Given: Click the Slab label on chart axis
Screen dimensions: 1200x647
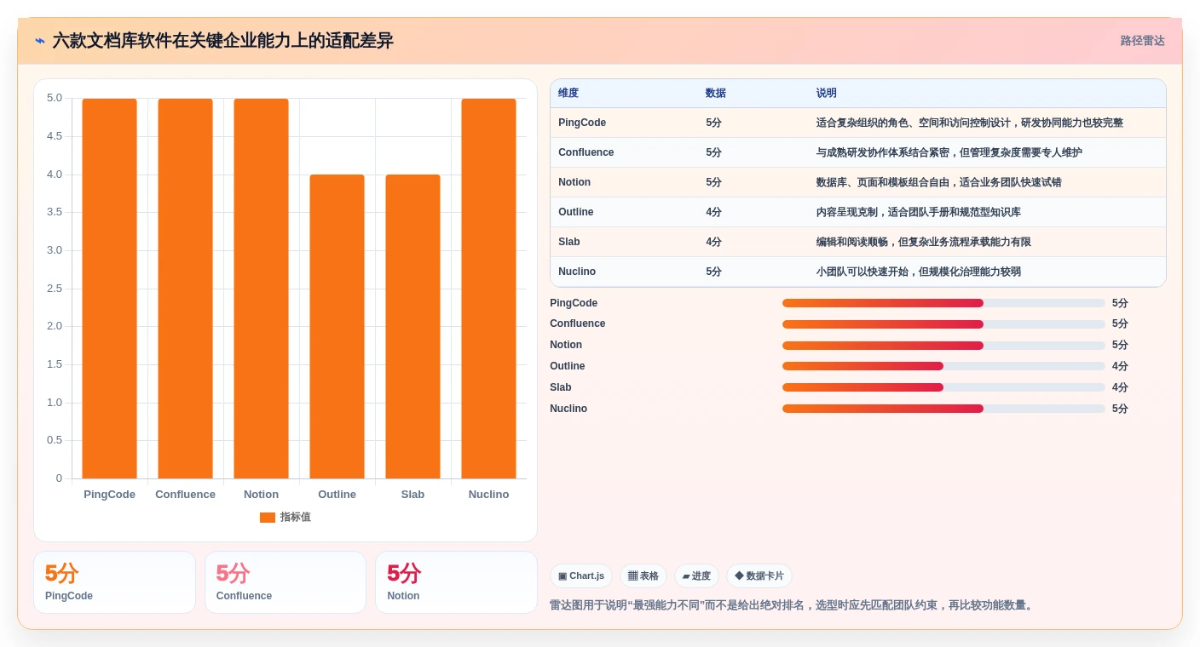Looking at the screenshot, I should click(x=412, y=495).
